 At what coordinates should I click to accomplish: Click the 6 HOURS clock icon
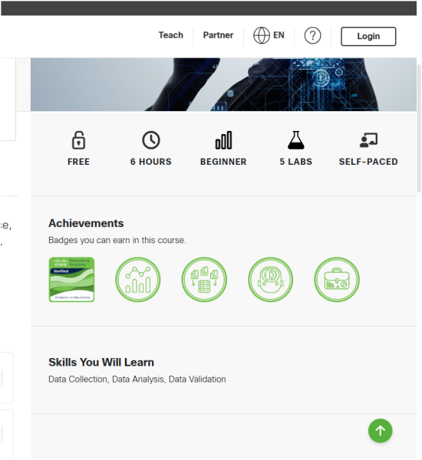(x=151, y=140)
